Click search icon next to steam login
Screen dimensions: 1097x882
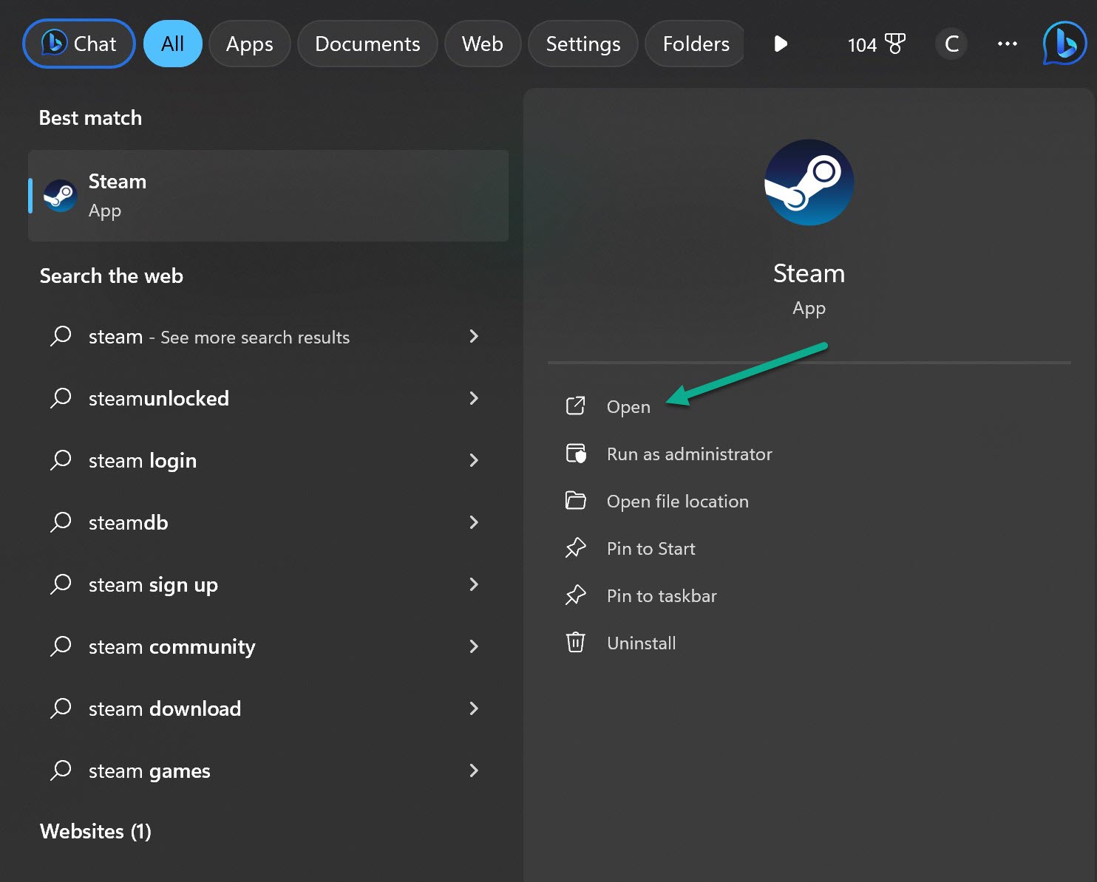pyautogui.click(x=61, y=460)
